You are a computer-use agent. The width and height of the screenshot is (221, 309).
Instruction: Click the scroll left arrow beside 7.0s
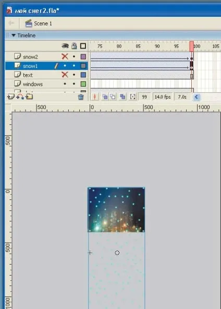tap(197, 97)
